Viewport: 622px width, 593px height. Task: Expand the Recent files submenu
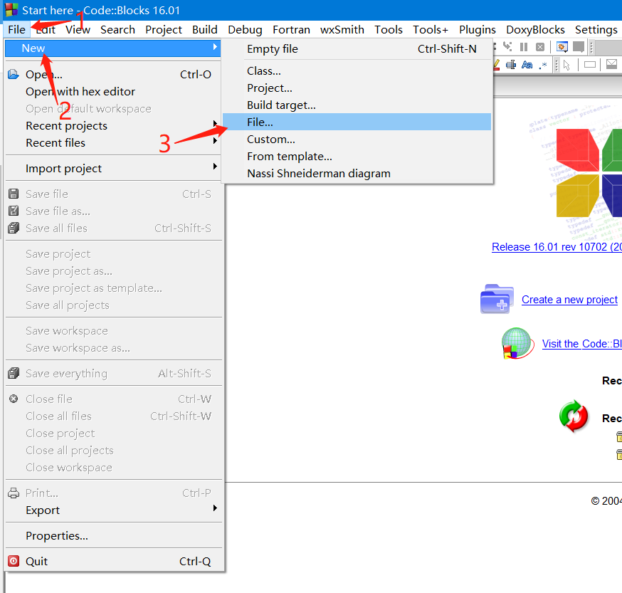point(113,143)
